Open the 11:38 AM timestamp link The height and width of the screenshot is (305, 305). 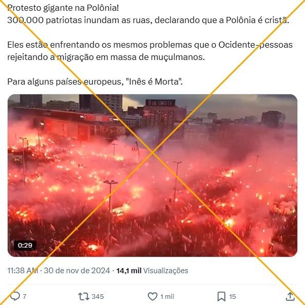23,271
